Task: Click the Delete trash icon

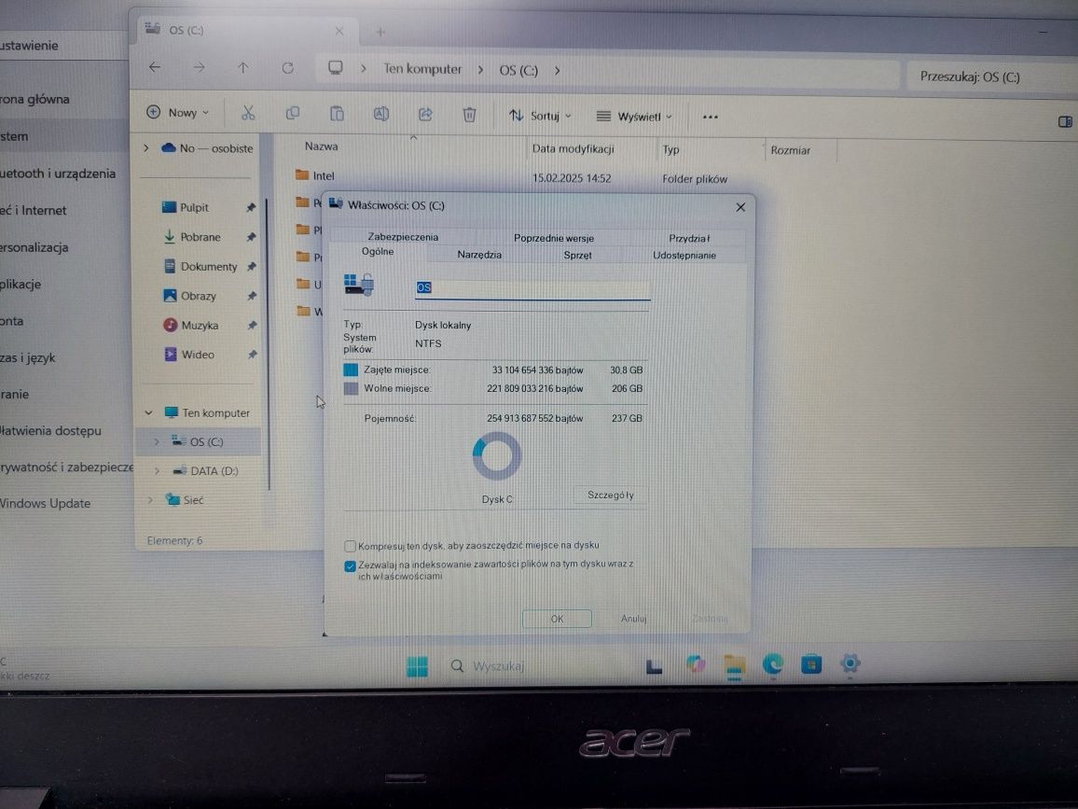Action: tap(470, 115)
